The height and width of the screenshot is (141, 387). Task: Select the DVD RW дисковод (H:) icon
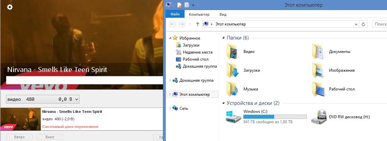[319, 117]
